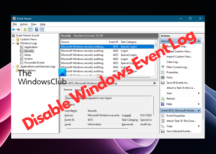
Task: Click Event Properties action link
Action: coord(176,116)
